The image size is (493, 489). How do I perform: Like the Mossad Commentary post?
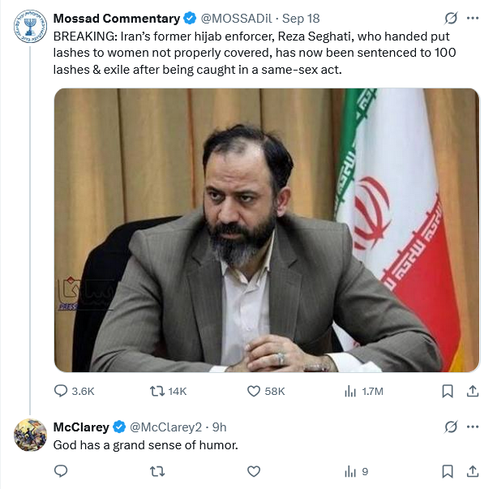(254, 391)
